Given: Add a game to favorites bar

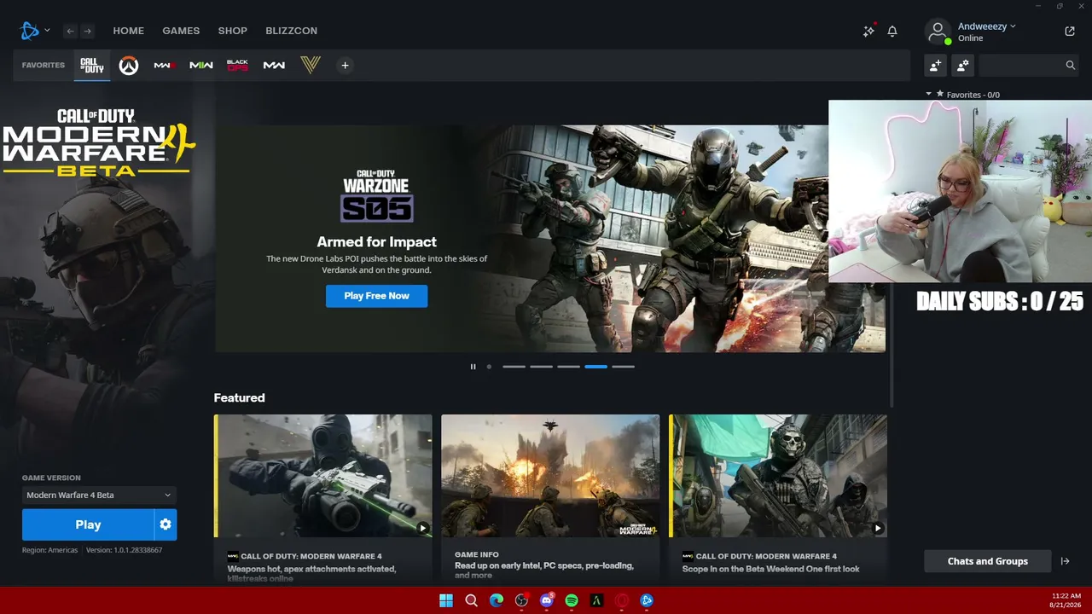Looking at the screenshot, I should (x=345, y=65).
